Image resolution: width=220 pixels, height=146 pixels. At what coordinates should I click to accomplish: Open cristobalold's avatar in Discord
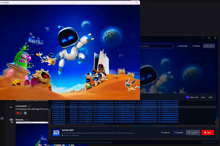(x=11, y=107)
